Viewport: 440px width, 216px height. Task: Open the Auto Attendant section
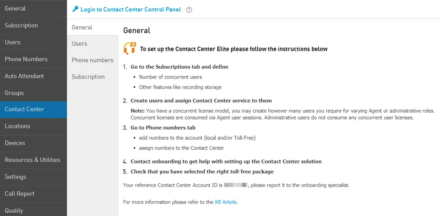[33, 76]
